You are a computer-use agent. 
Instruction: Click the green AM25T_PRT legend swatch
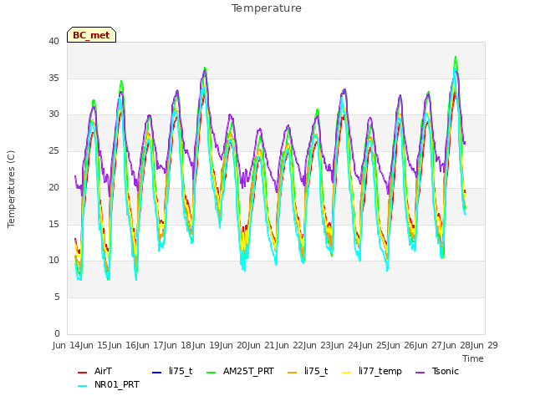(x=211, y=373)
